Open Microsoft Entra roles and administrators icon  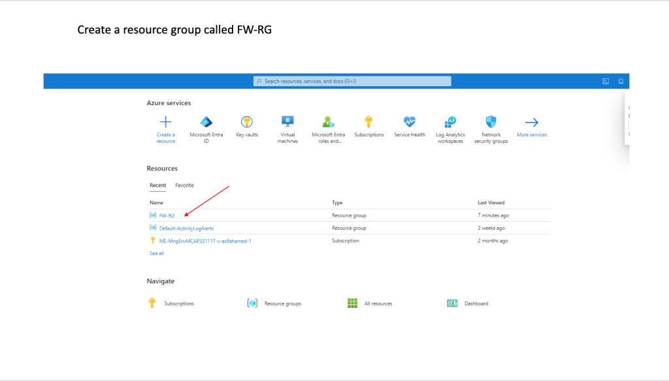[x=328, y=122]
